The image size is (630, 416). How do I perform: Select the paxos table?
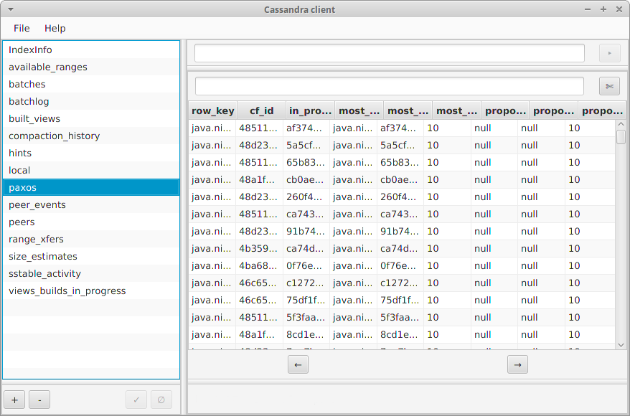point(91,187)
